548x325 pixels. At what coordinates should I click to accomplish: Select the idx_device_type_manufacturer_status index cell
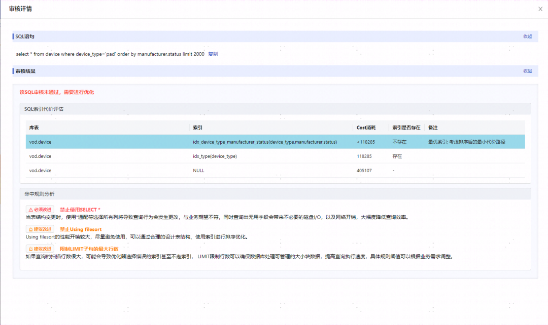click(x=265, y=142)
